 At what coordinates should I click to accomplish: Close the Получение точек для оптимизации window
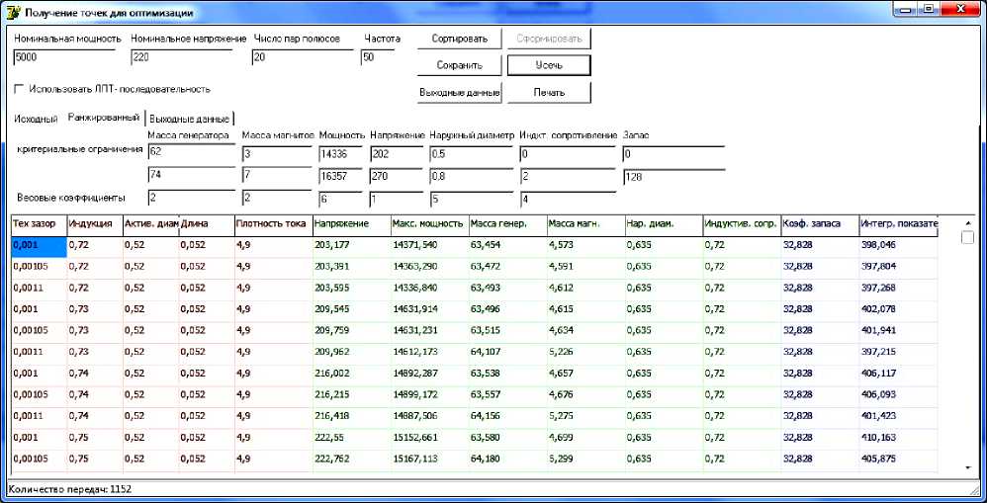coord(961,9)
